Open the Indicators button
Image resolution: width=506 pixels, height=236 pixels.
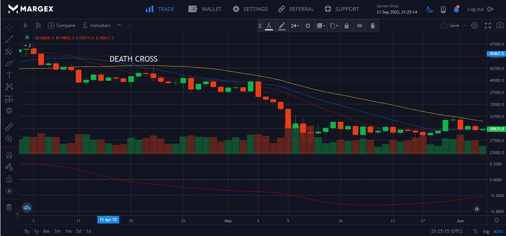pyautogui.click(x=97, y=26)
